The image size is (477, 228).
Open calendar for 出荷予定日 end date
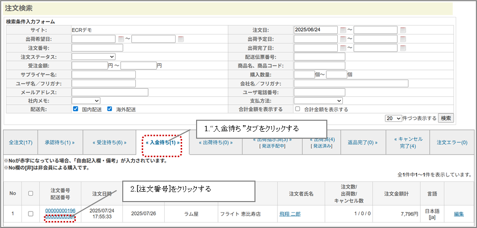[x=403, y=39]
